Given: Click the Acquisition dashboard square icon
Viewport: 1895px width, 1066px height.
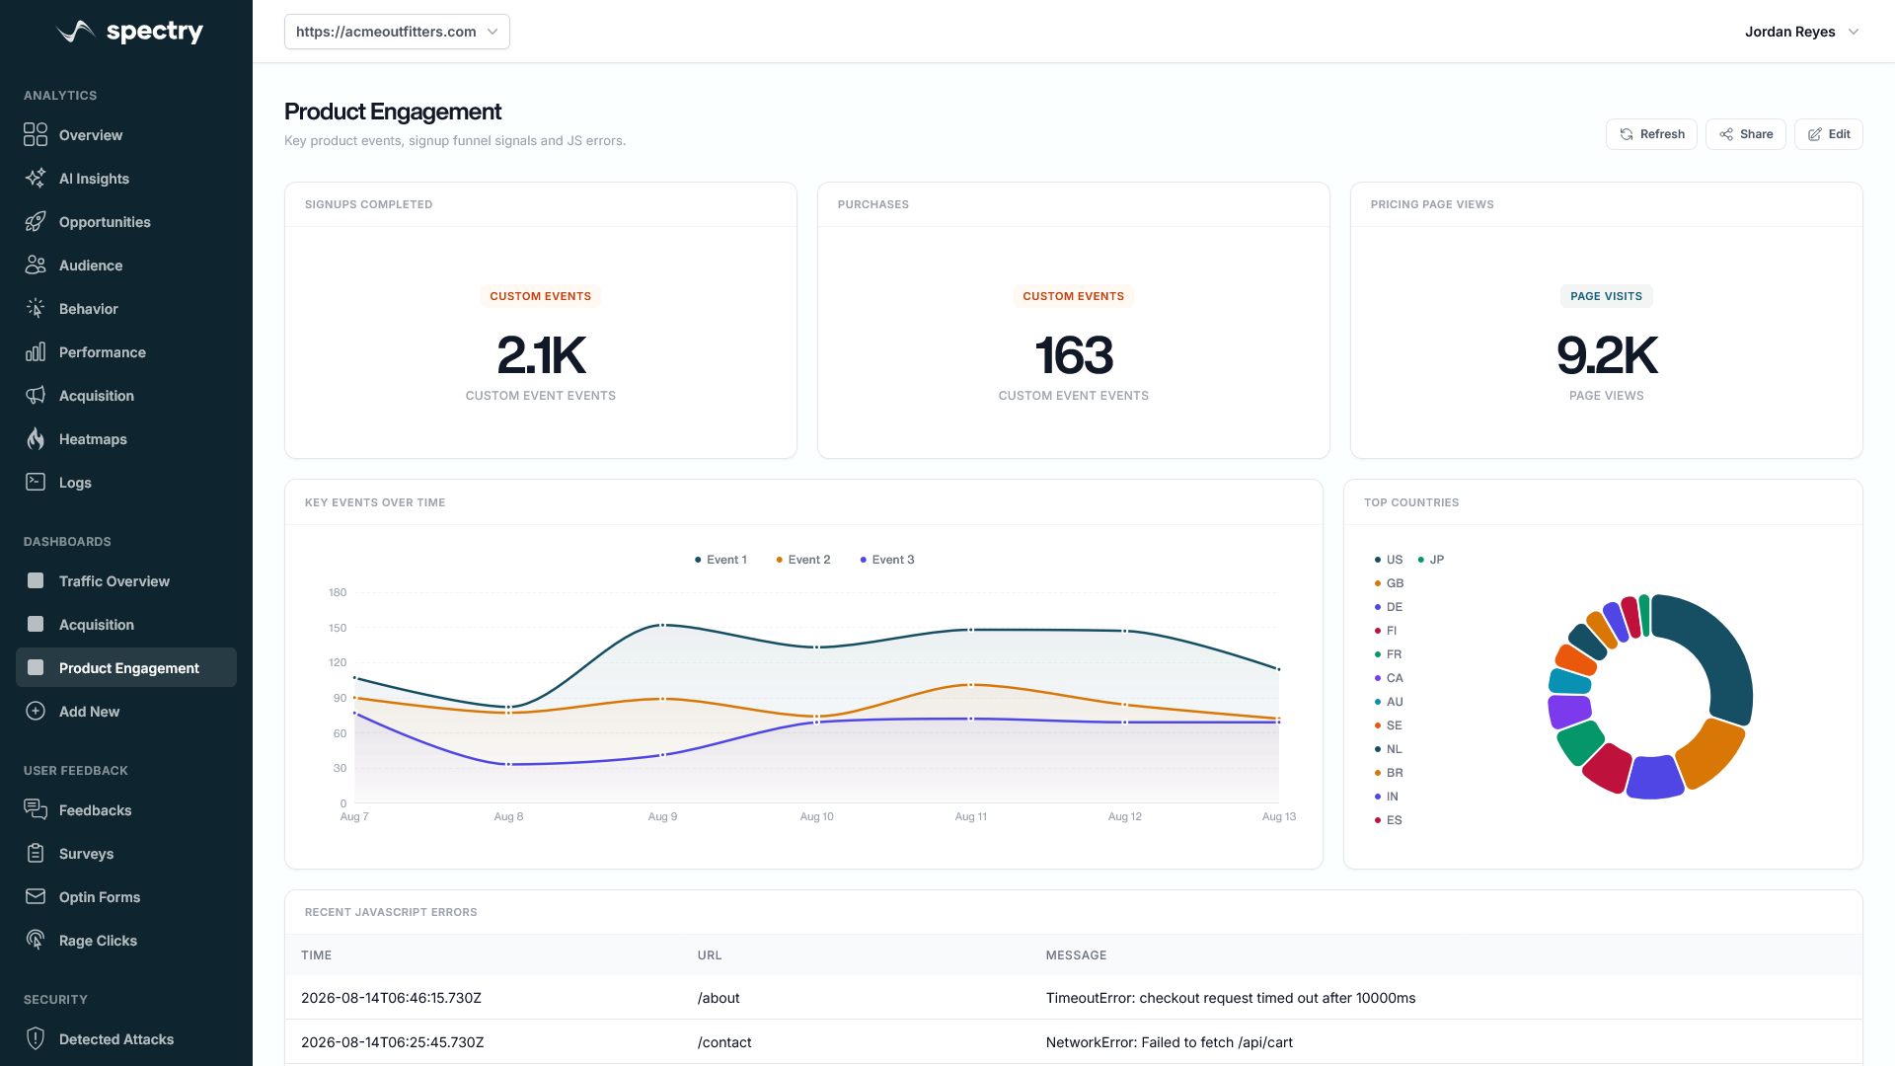Looking at the screenshot, I should pos(36,625).
